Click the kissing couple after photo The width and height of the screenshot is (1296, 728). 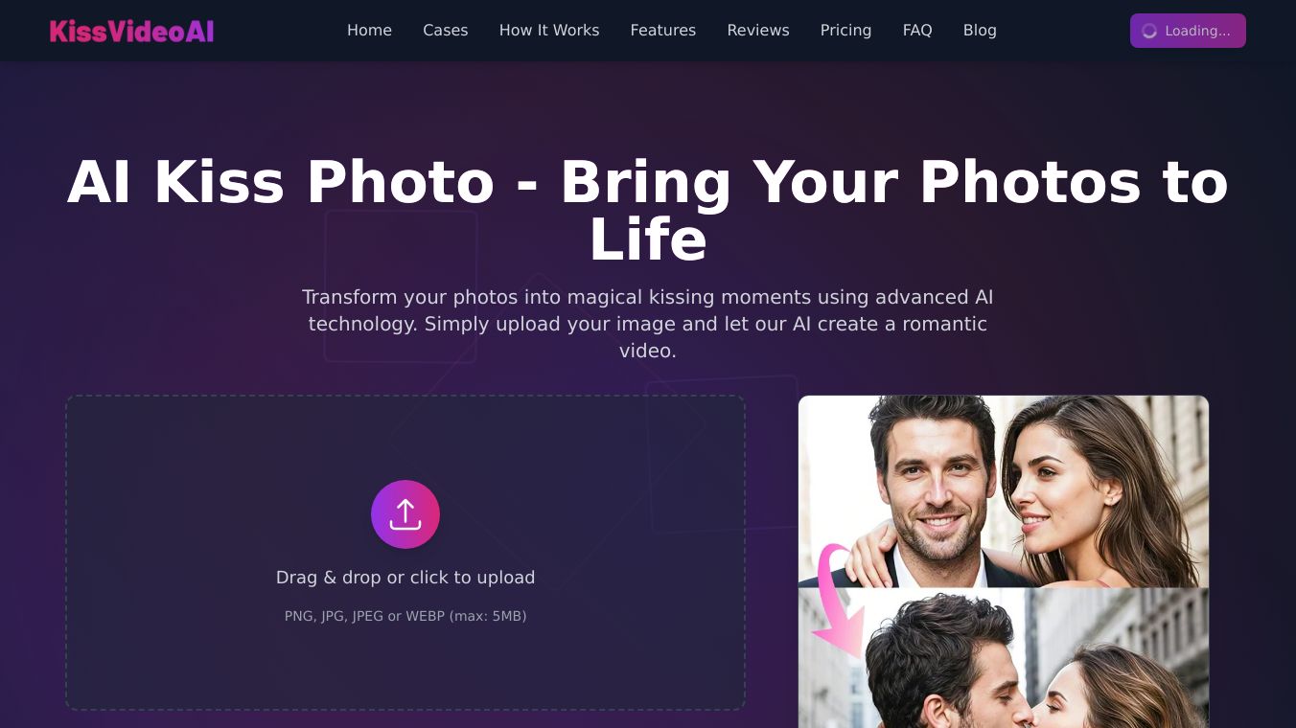click(1004, 658)
